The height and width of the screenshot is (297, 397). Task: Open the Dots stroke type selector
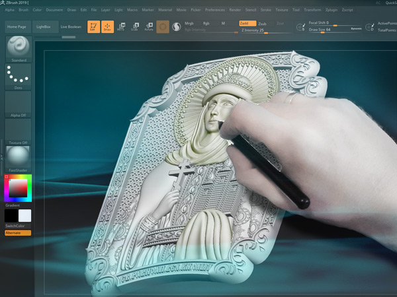19,77
